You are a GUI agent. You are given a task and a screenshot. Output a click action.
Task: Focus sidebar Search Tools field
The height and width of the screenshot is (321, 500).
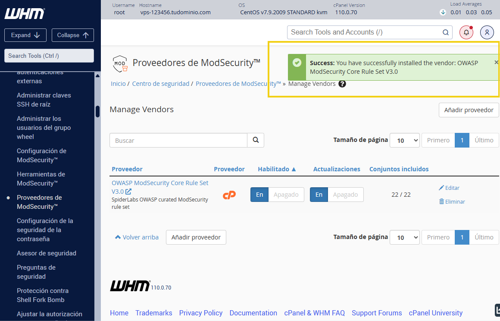[x=49, y=56]
